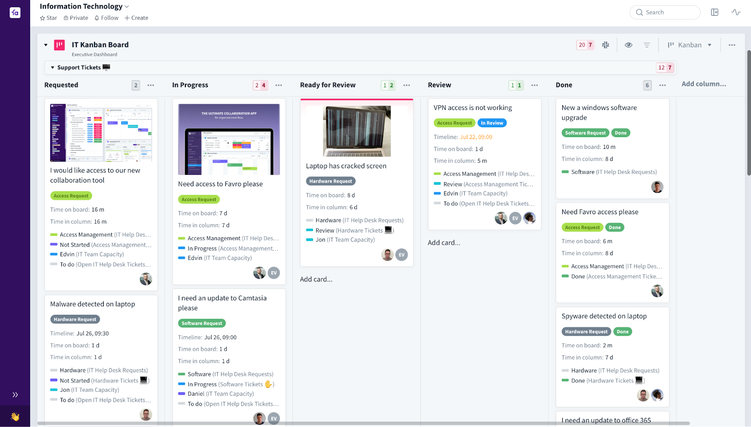This screenshot has width=751, height=427.
Task: Click the vertical scrollbar on the right edge
Action: [x=749, y=113]
